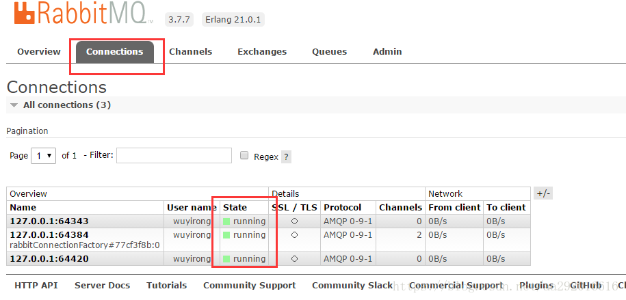626x300 pixels.
Task: Click rabbitConnectionFactory#77cf3f8b:0 text
Action: pos(85,245)
